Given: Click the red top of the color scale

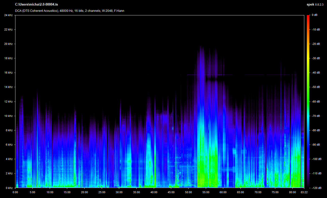Looking at the screenshot, I should tap(308, 17).
